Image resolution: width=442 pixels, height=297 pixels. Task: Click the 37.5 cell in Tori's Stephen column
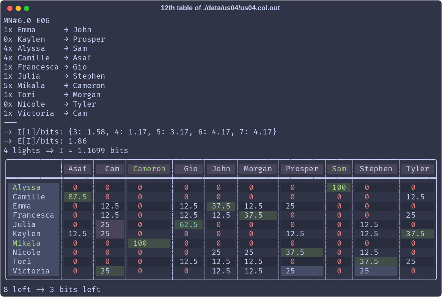click(376, 261)
